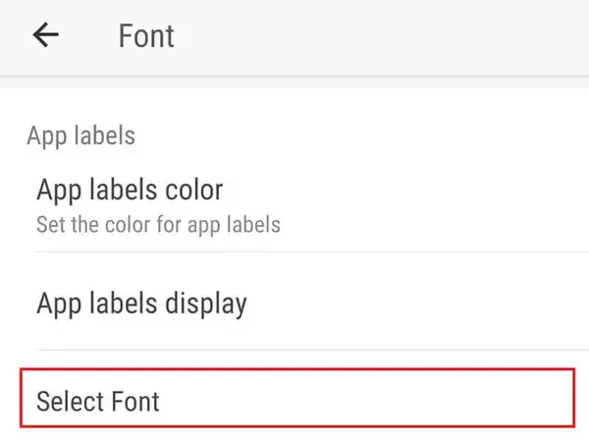
Task: Click empty area right of App labels color
Action: [422, 202]
